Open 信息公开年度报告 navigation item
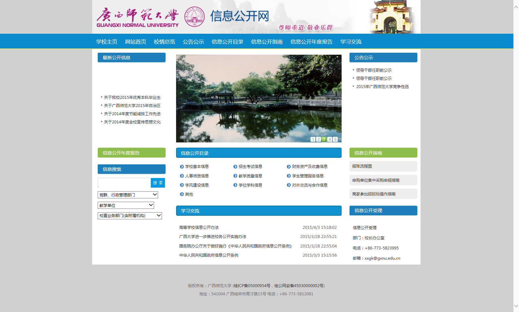This screenshot has width=519, height=312. point(311,42)
